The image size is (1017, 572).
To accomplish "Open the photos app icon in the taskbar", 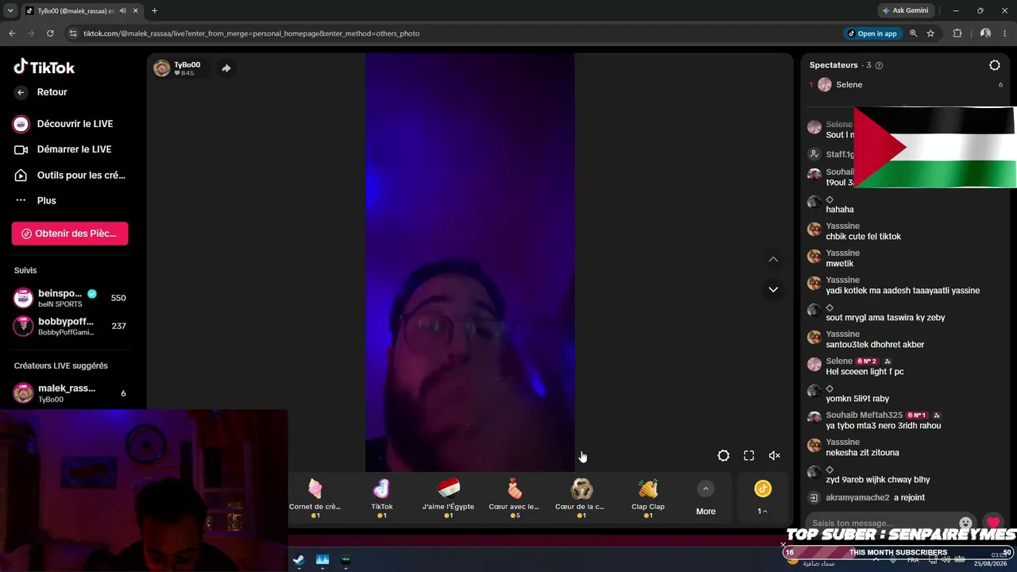I will tap(322, 560).
